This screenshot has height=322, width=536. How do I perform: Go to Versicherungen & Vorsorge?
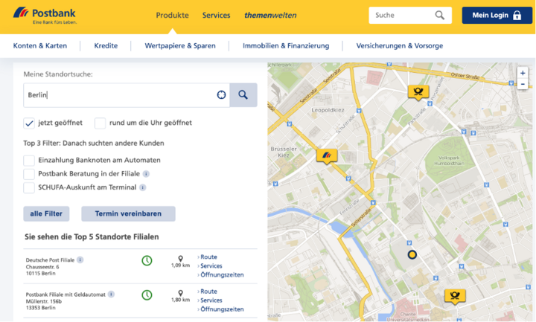[400, 46]
